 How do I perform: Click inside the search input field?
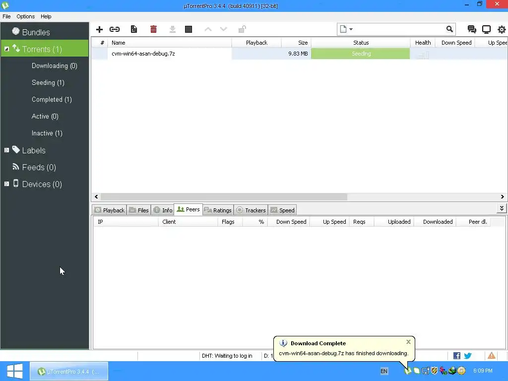pos(398,29)
